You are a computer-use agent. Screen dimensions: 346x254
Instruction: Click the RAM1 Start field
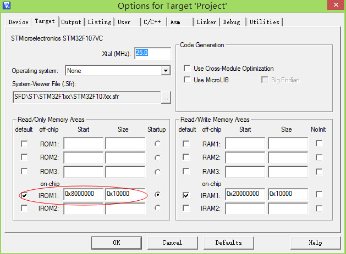pyautogui.click(x=245, y=144)
